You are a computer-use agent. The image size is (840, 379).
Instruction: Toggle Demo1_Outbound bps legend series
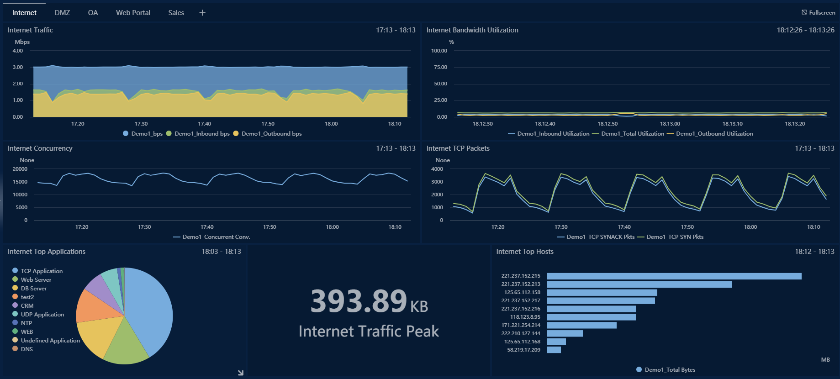[267, 133]
